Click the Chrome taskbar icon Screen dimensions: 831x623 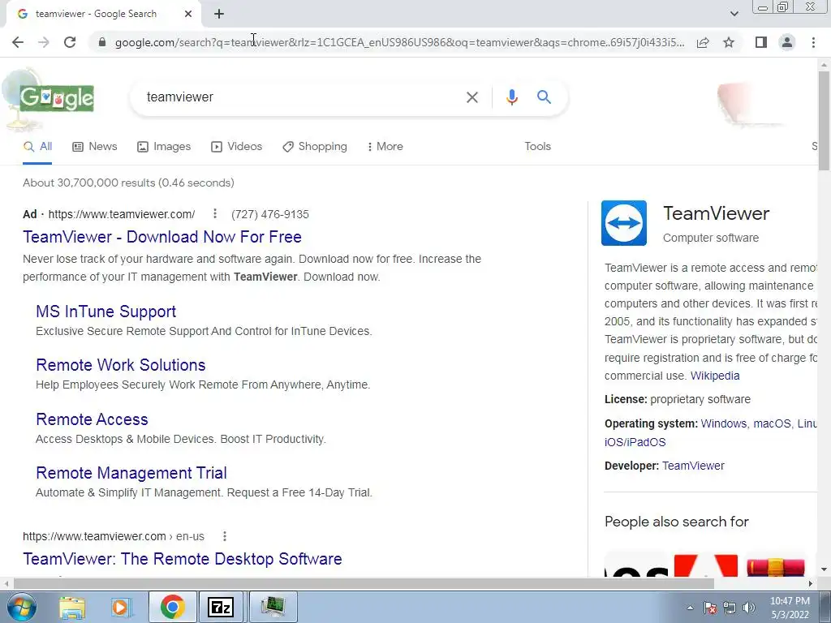click(x=172, y=607)
